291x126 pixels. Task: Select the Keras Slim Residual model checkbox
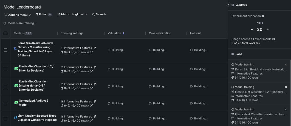(5, 50)
